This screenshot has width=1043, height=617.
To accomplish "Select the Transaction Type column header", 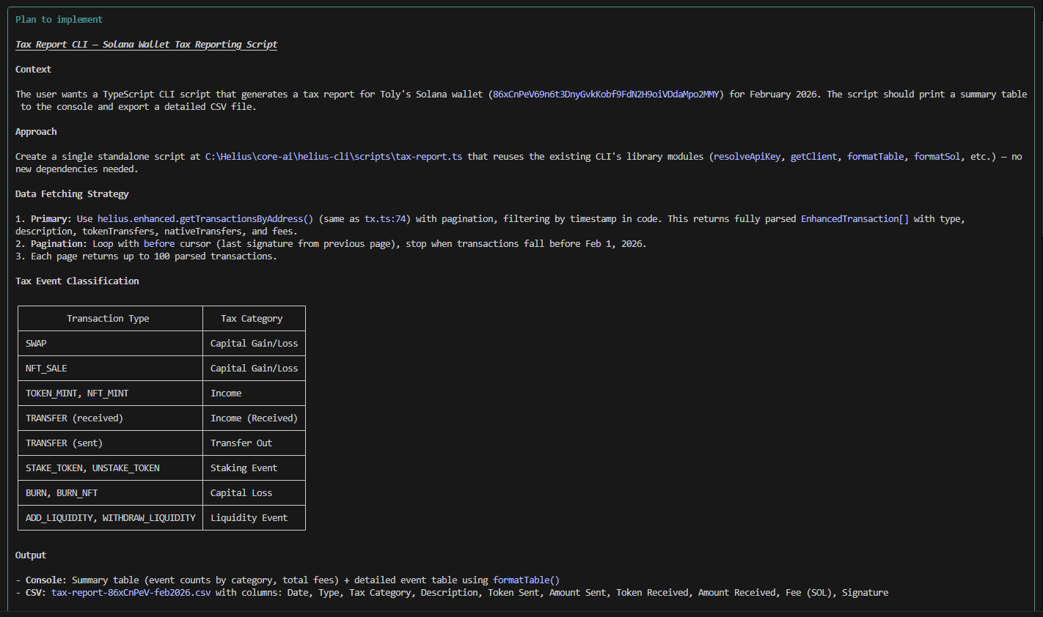I will coord(108,318).
